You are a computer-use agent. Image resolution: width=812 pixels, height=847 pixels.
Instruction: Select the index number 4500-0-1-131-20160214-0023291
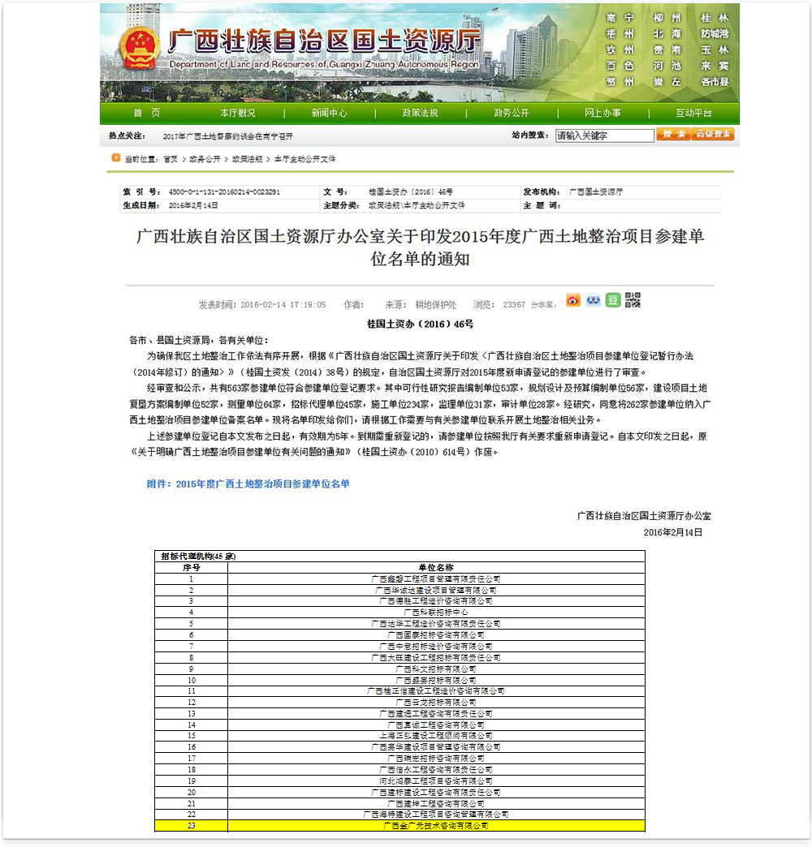tap(224, 191)
